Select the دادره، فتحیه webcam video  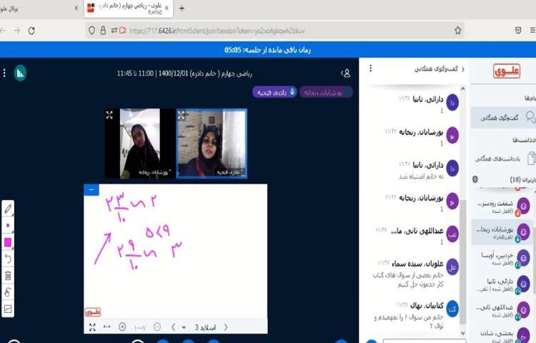coord(212,144)
